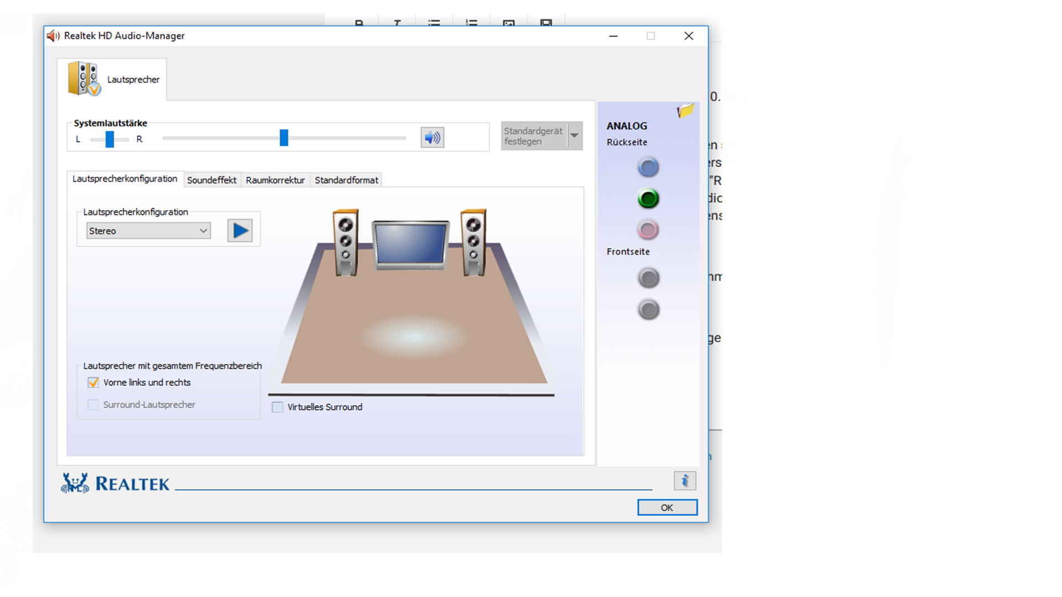Click the upper gray front jack
1062x597 pixels.
pos(648,278)
